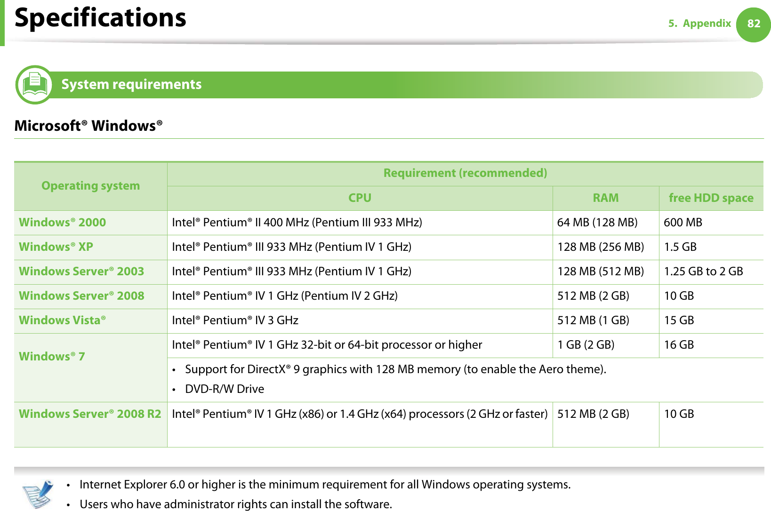This screenshot has width=771, height=511.
Task: Click the CPU column header
Action: [360, 198]
